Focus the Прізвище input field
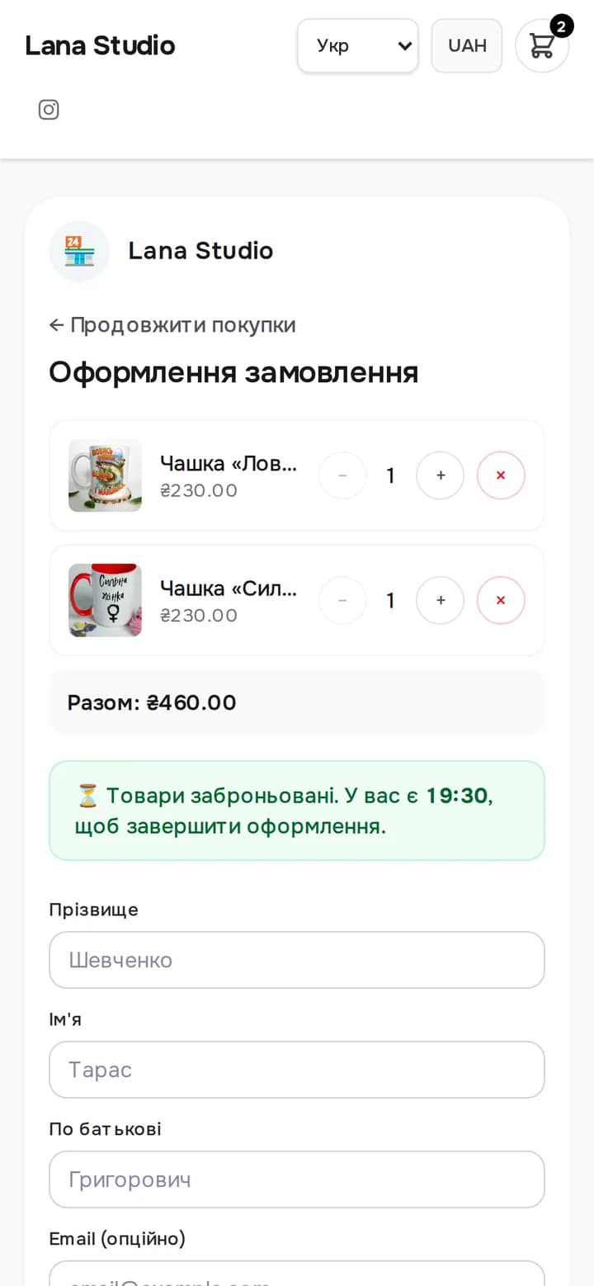594x1286 pixels. pyautogui.click(x=297, y=960)
